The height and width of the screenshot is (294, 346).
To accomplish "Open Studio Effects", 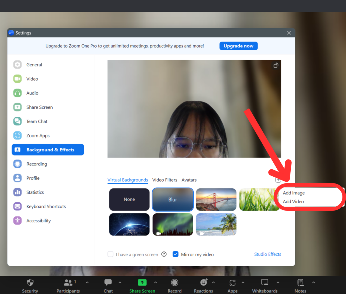I will pyautogui.click(x=268, y=254).
